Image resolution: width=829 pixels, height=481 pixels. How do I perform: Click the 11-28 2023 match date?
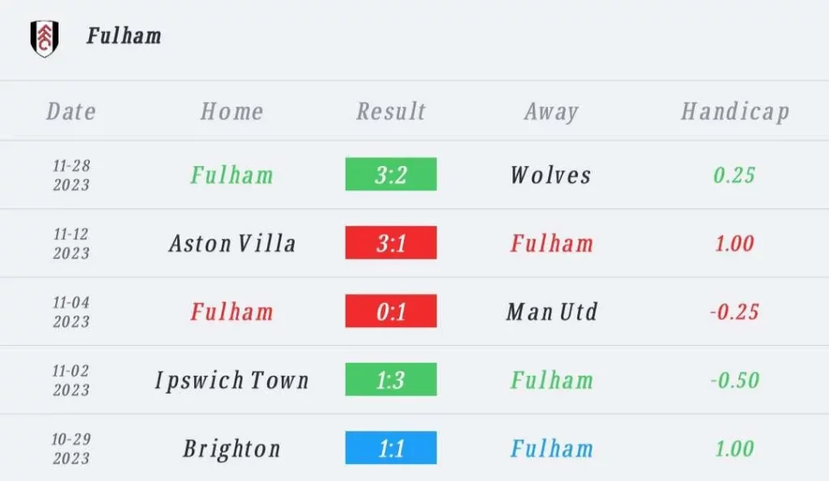click(71, 175)
